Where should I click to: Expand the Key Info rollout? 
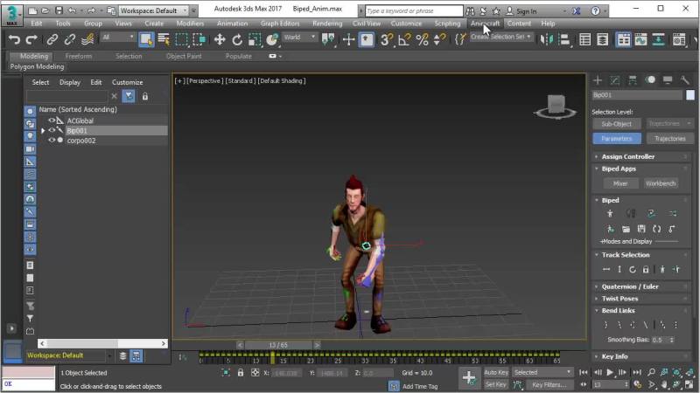[x=614, y=356]
